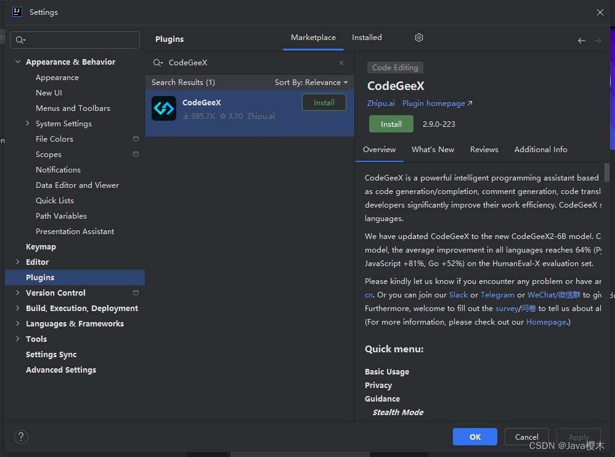Click the IntelliJ IDEA logo in title bar
The height and width of the screenshot is (457, 615).
tap(17, 12)
